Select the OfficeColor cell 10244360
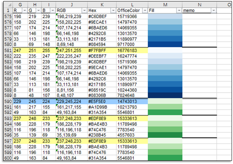 click(x=132, y=90)
